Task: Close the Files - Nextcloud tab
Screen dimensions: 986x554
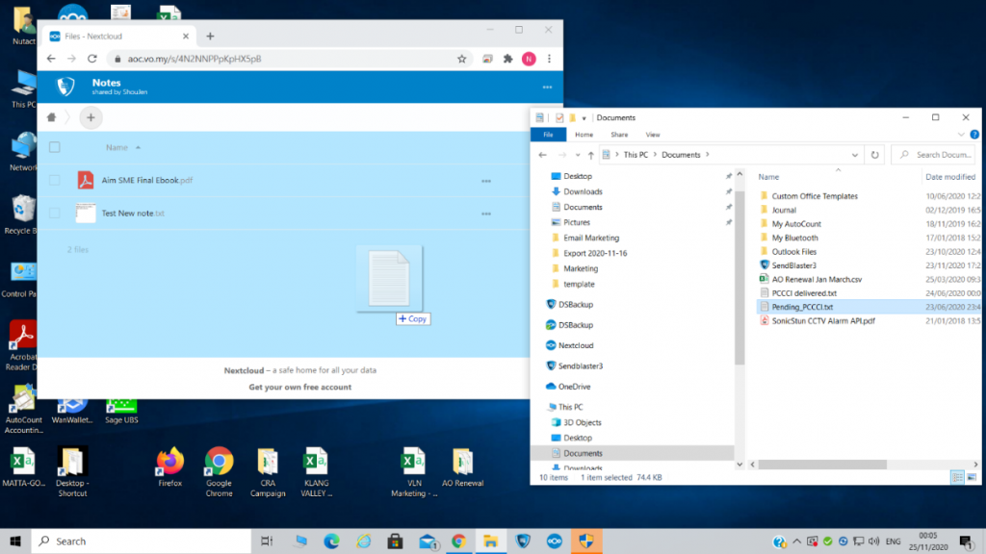Action: (186, 37)
